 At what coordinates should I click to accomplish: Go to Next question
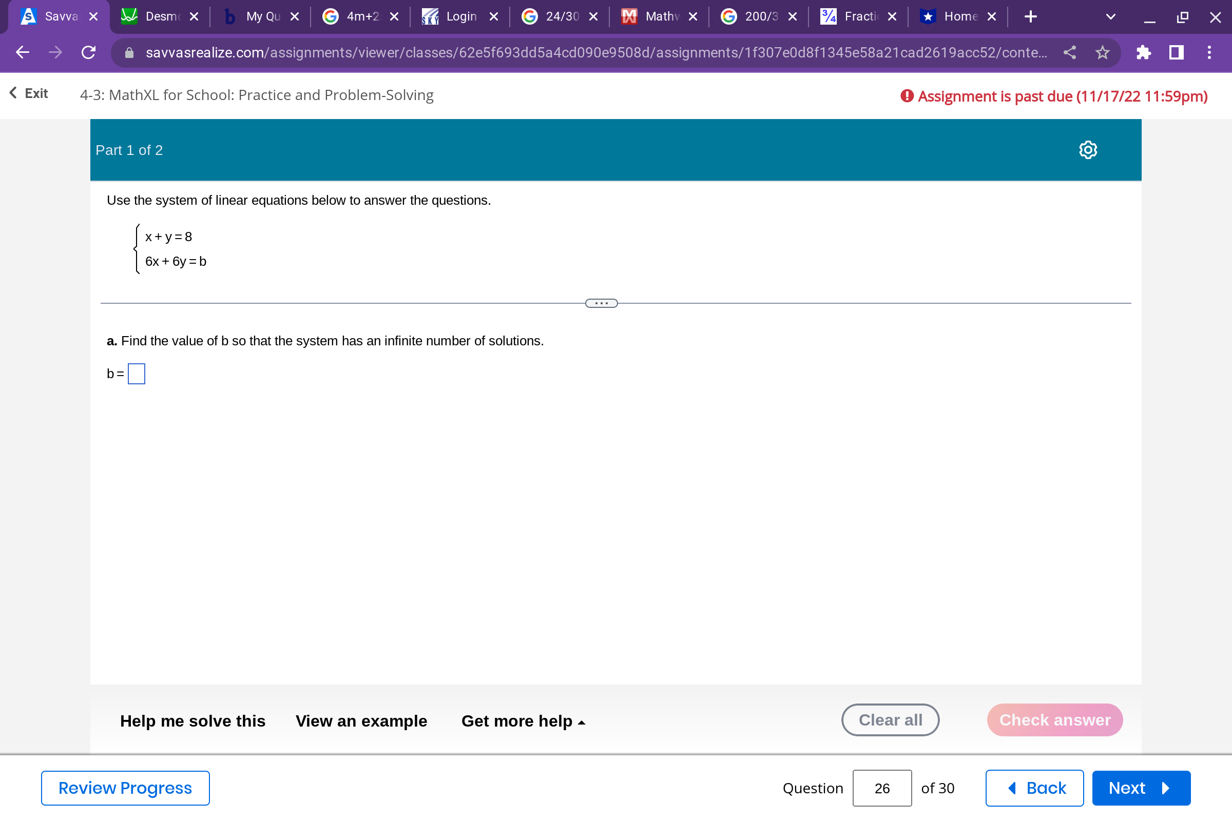(x=1141, y=788)
